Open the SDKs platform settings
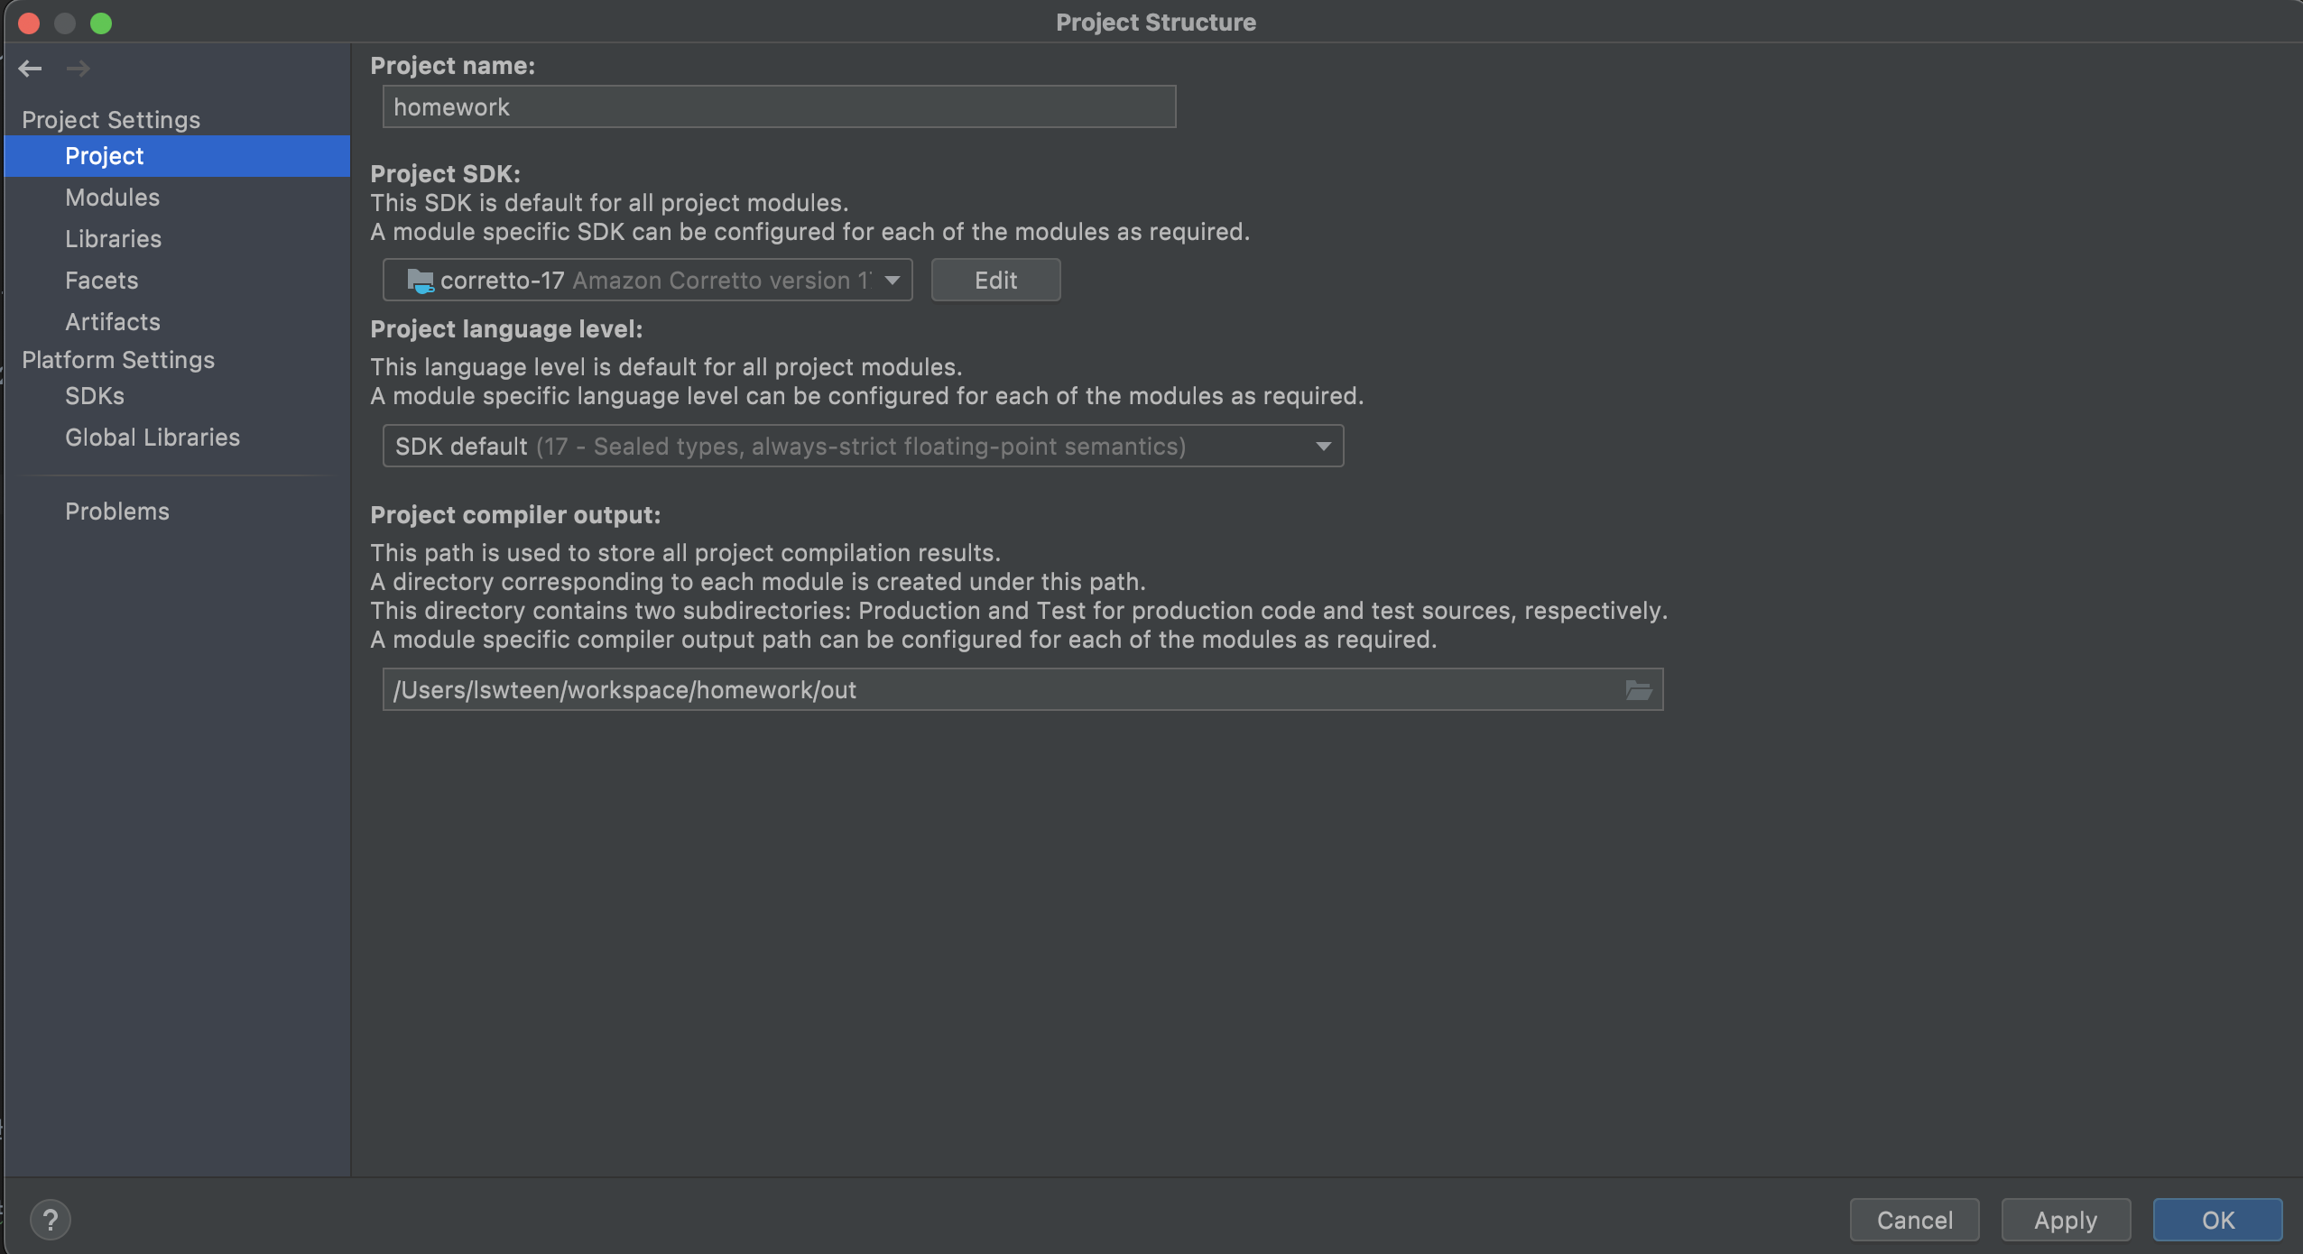 tap(95, 396)
